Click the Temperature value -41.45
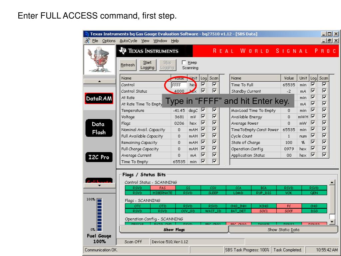This screenshot has height=256, width=341. point(179,111)
